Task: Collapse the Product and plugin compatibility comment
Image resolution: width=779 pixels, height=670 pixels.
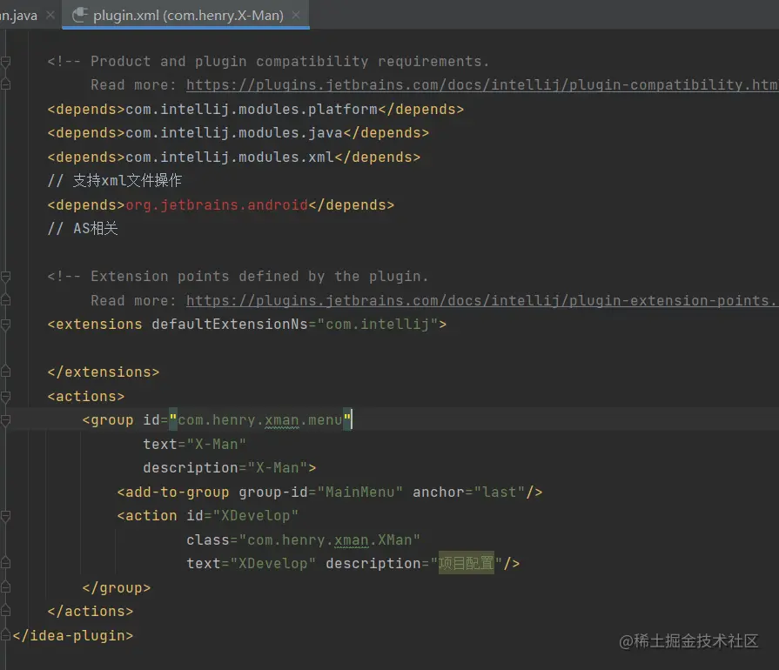Action: point(5,62)
